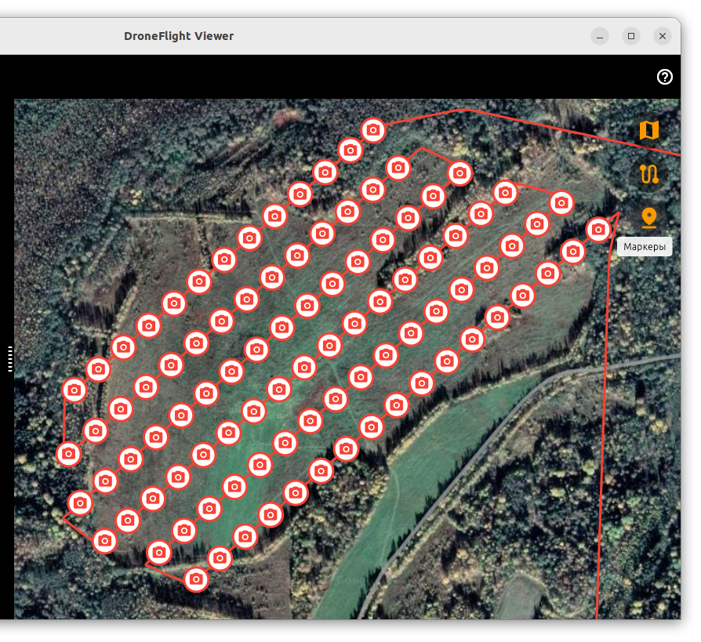
Task: Select the camera marker at the third line's top end
Action: (459, 172)
